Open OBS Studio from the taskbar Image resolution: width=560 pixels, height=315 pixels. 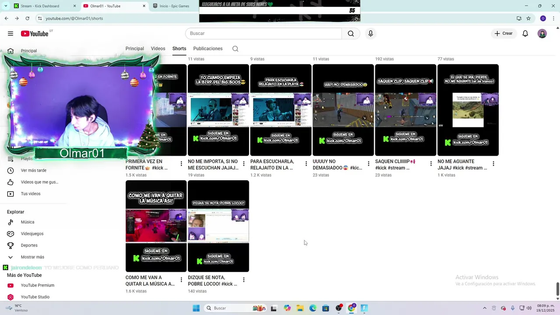pyautogui.click(x=339, y=308)
